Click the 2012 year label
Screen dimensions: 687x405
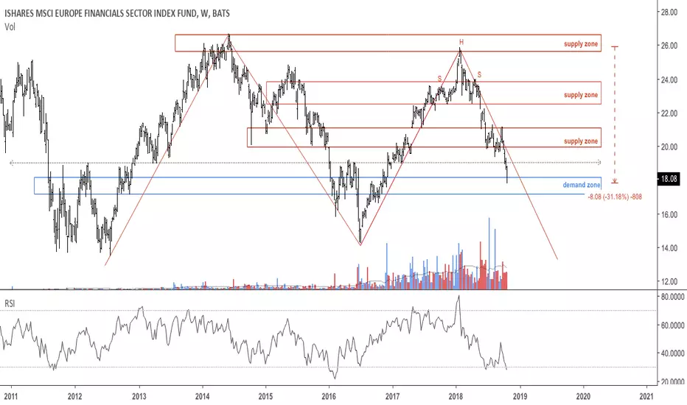tap(75, 396)
